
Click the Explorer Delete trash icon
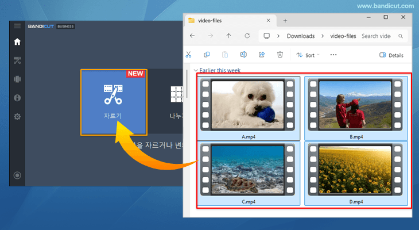point(280,55)
